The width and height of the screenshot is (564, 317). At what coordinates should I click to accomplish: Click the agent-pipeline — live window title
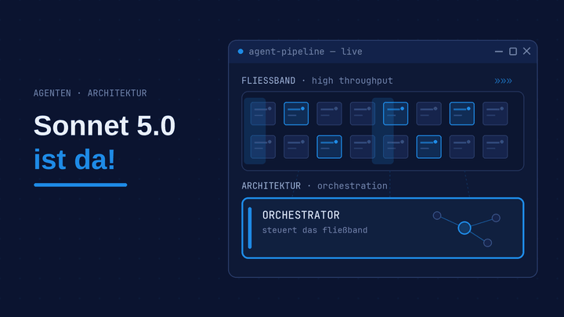click(x=305, y=52)
